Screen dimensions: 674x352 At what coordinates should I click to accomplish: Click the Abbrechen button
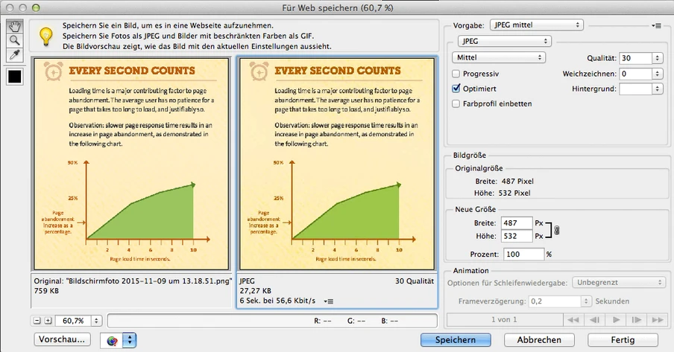539,340
